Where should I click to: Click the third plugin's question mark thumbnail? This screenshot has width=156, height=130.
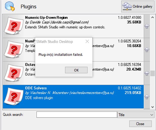click(x=13, y=73)
